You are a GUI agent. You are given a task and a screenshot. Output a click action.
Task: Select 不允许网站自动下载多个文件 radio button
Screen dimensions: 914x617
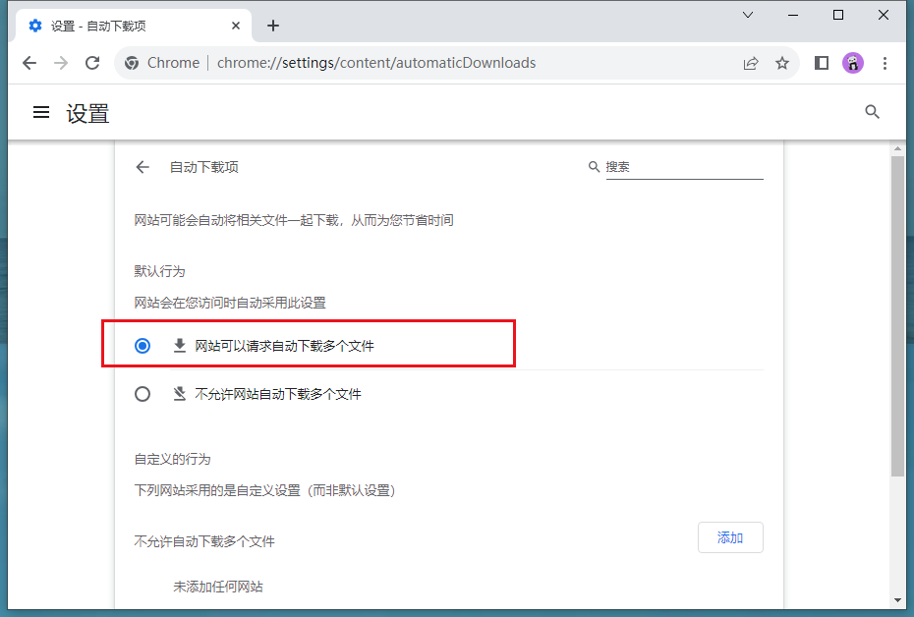(x=143, y=394)
